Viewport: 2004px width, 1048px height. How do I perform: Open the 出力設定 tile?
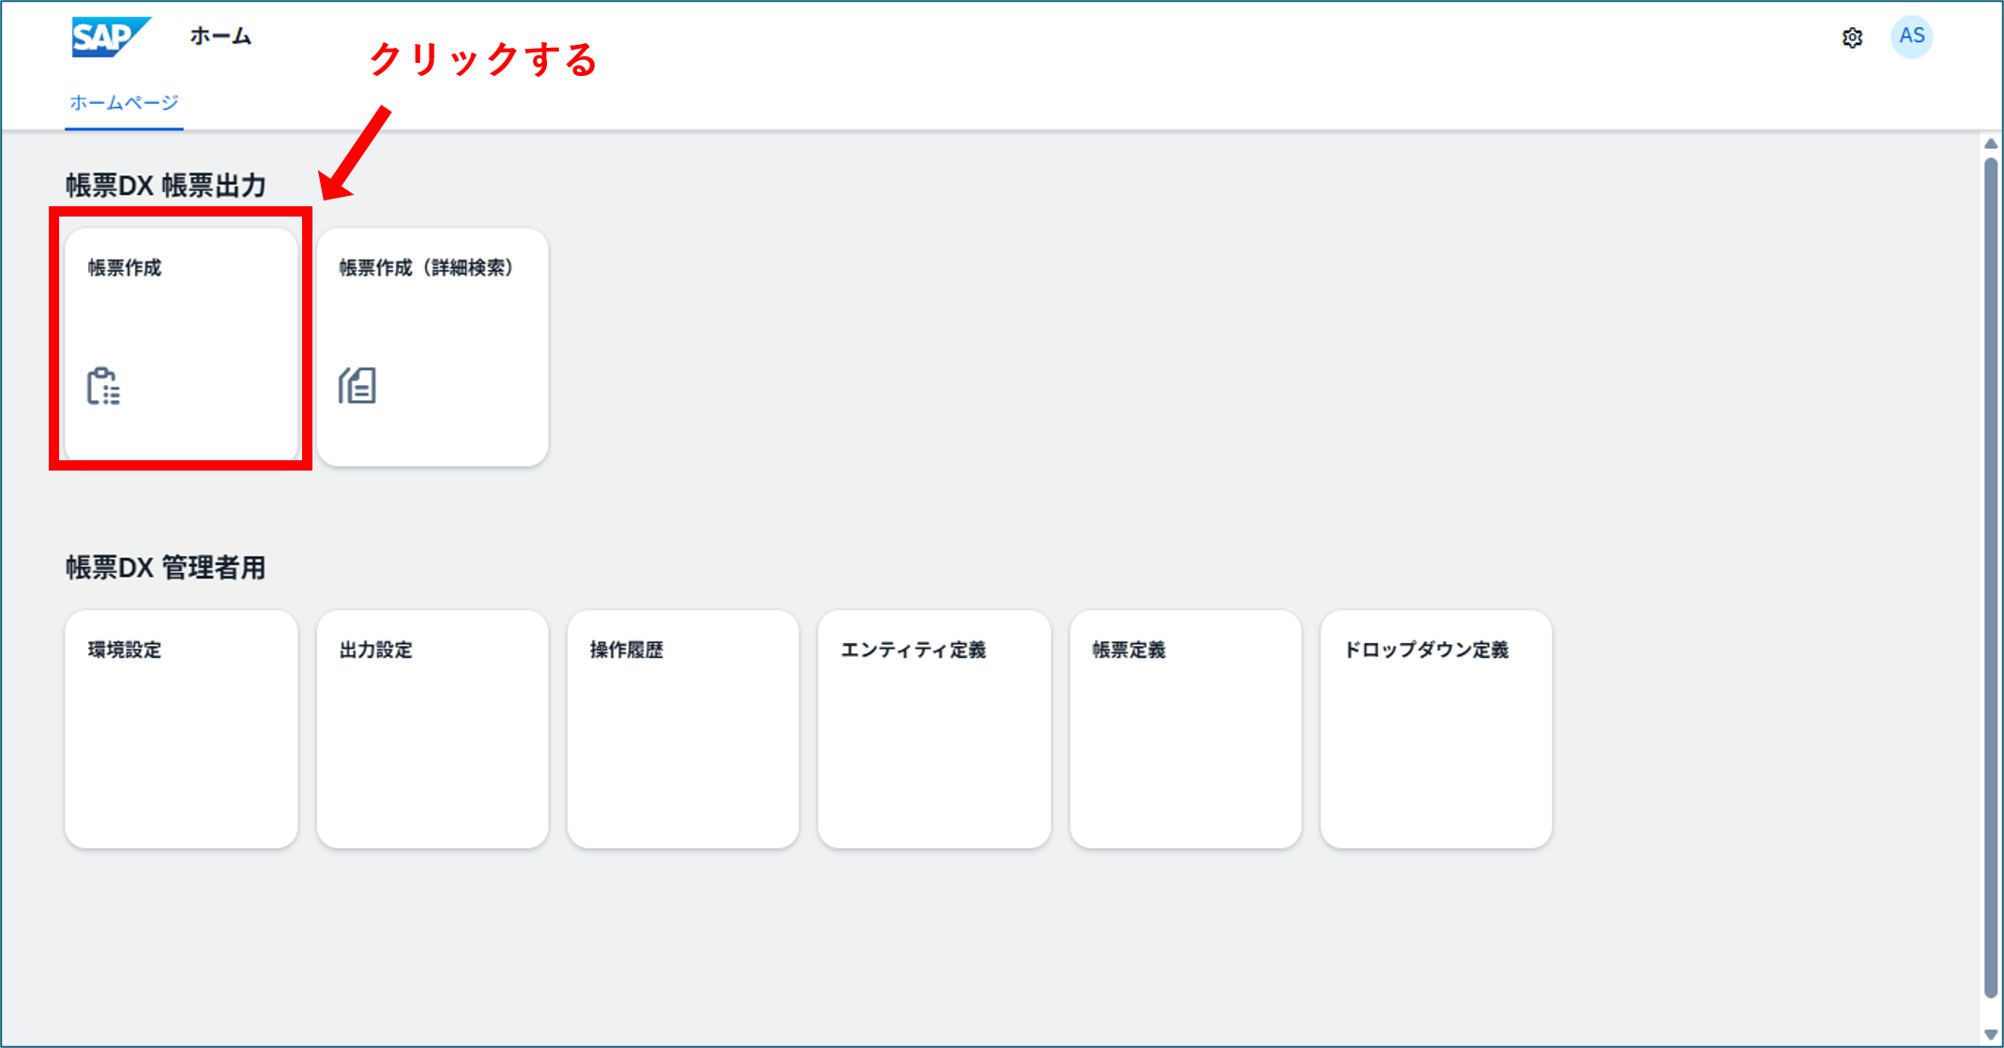click(x=433, y=729)
